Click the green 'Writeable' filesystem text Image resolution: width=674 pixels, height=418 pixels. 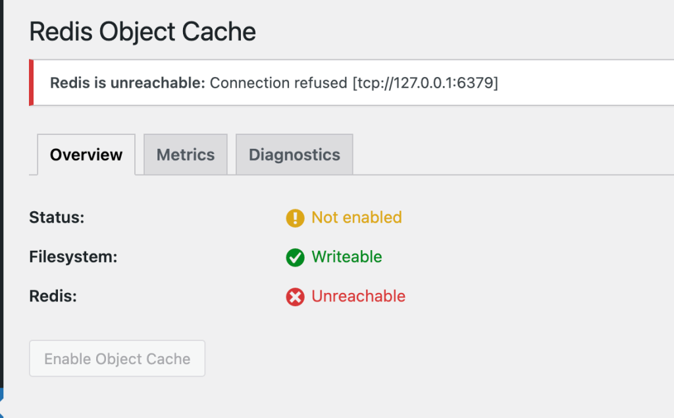pos(346,257)
